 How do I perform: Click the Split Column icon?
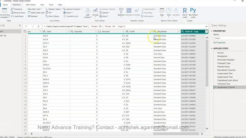point(88,11)
